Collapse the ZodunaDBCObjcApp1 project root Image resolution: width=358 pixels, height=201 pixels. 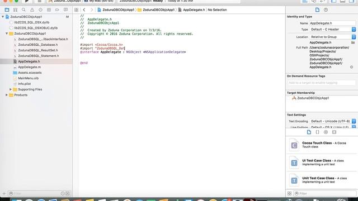point(3,17)
